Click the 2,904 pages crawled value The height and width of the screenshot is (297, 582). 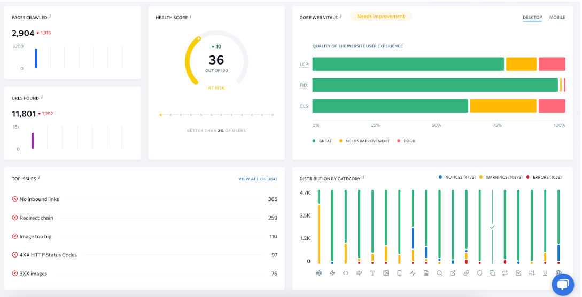coord(23,33)
